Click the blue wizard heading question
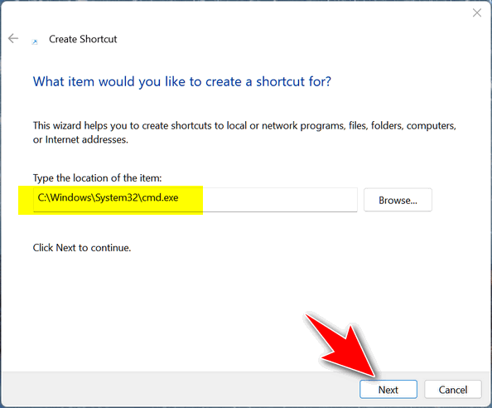Viewport: 492px width, 408px height. [x=182, y=81]
